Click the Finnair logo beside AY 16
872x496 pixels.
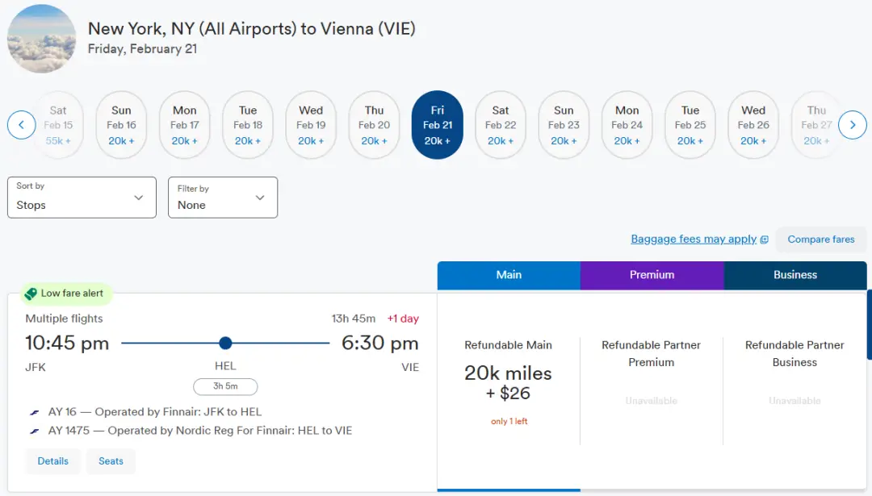[35, 412]
